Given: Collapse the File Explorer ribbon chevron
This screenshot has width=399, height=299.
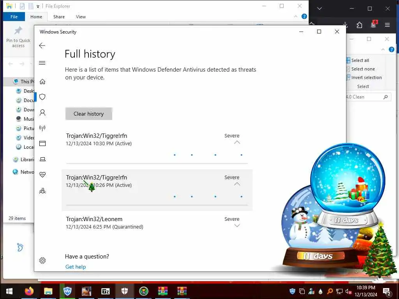Looking at the screenshot, I should [x=295, y=16].
